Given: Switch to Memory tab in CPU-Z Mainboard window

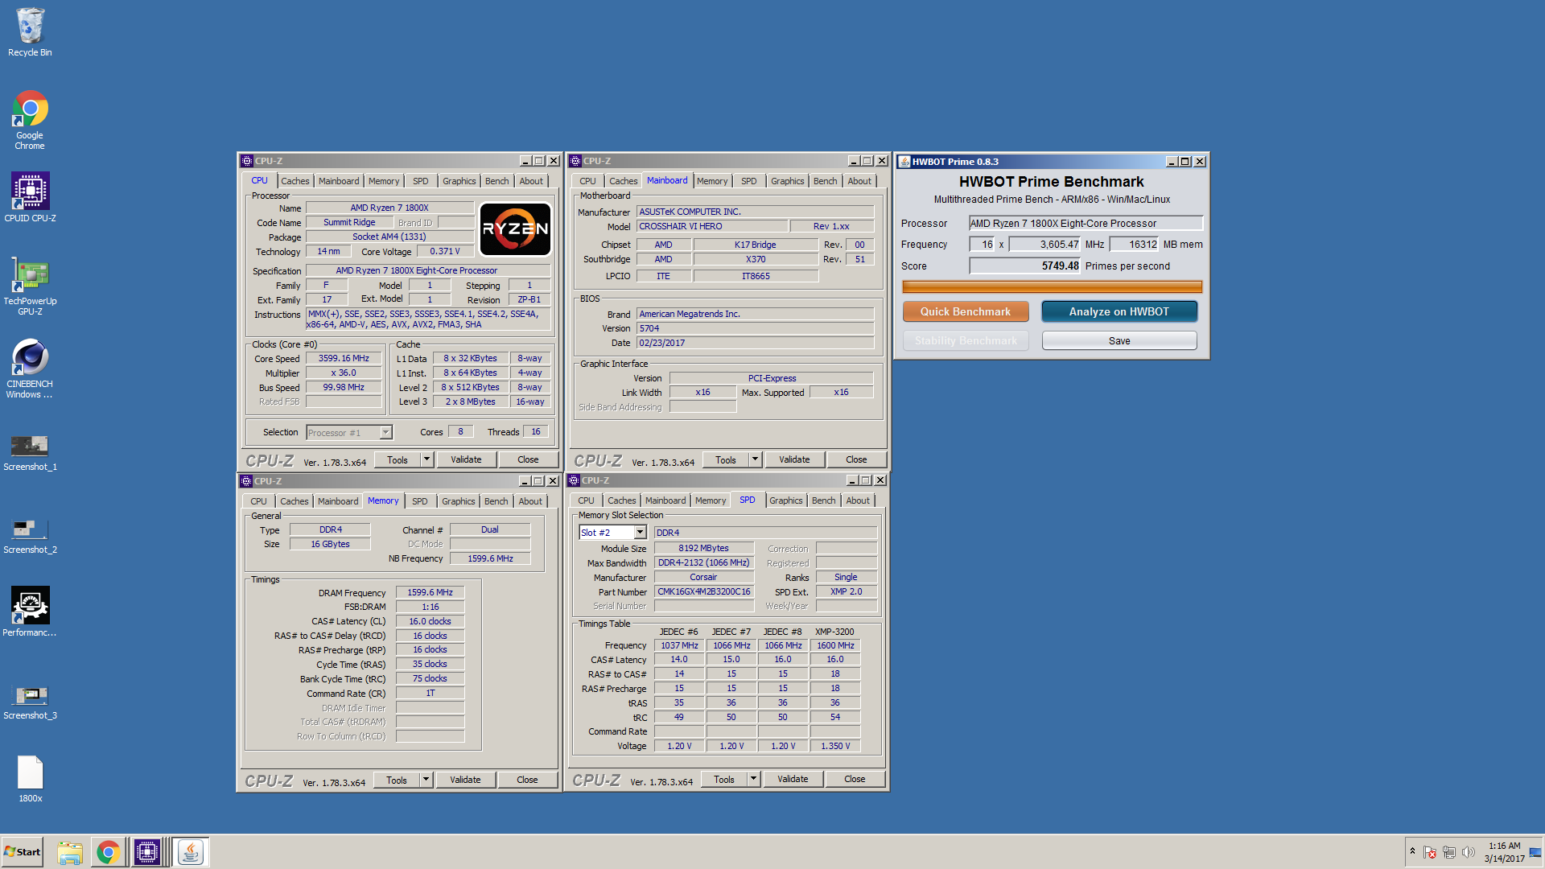Looking at the screenshot, I should [x=711, y=181].
